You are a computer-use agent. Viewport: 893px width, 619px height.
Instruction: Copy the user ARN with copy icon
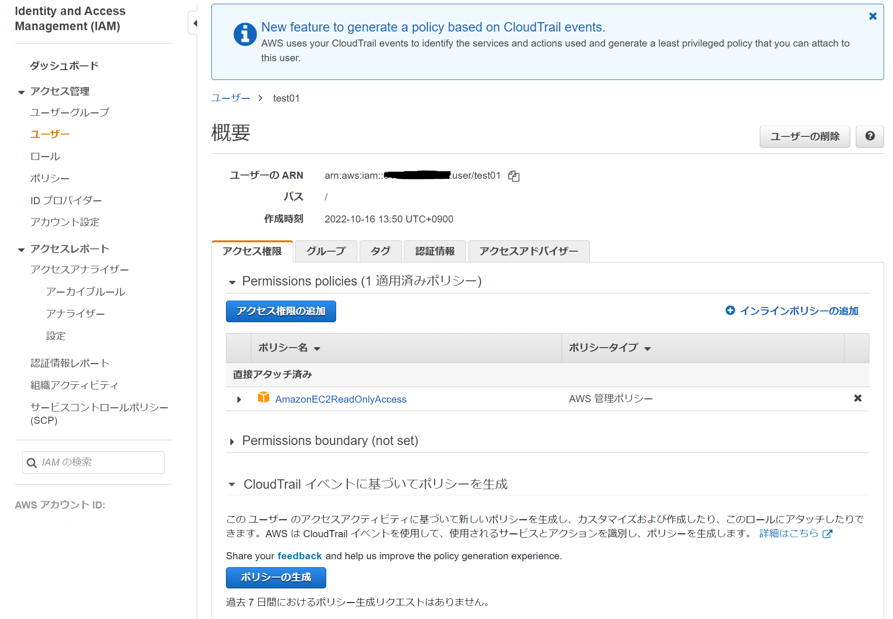tap(514, 176)
